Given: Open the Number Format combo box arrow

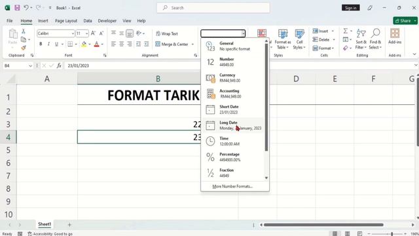Looking at the screenshot, I should (x=243, y=33).
